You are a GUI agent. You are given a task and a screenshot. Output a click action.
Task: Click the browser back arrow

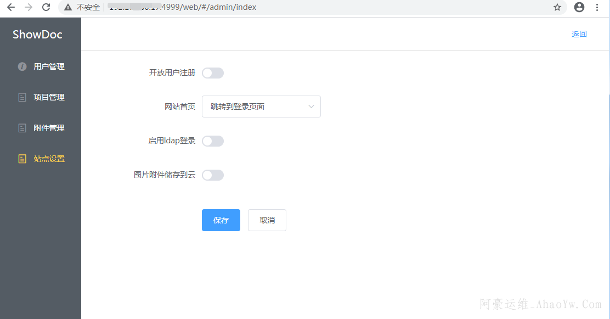click(x=11, y=8)
